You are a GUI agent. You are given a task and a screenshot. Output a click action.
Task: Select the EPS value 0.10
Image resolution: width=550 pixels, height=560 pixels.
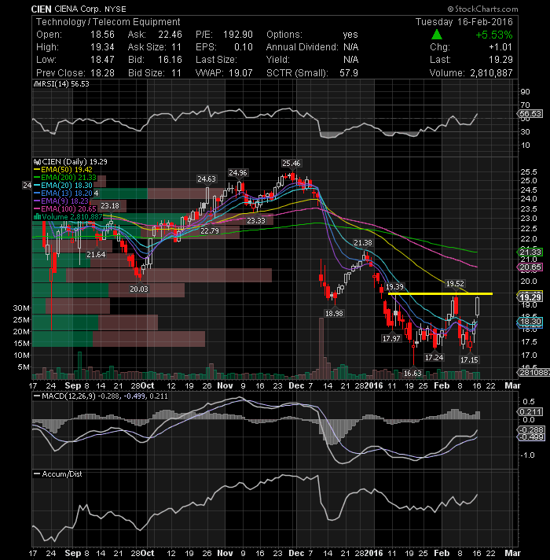[x=244, y=47]
